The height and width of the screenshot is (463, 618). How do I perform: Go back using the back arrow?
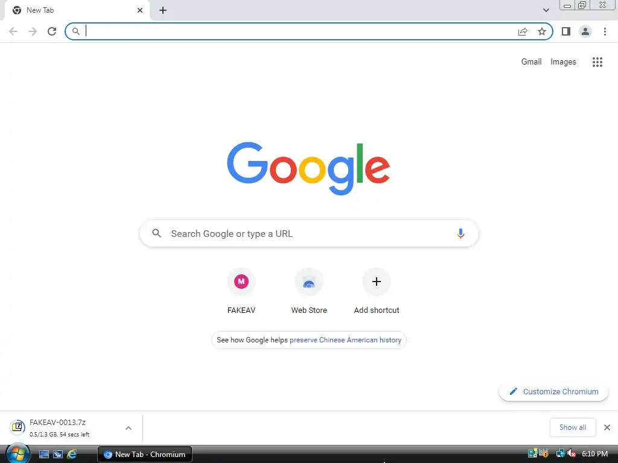point(13,31)
